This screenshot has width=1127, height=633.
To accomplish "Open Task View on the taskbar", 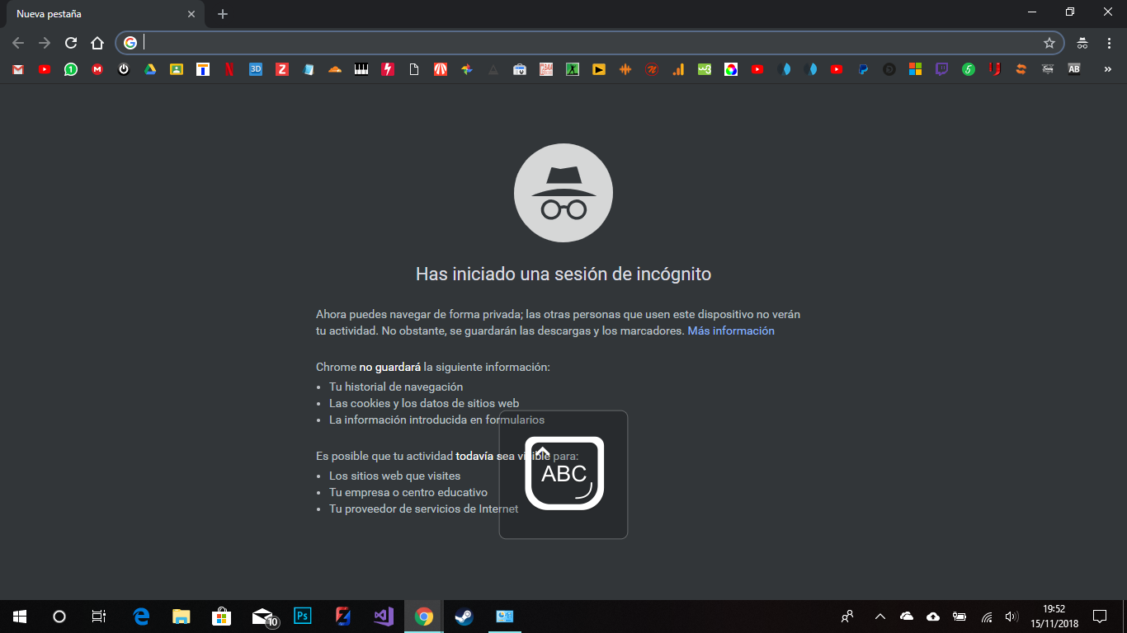I will point(99,617).
